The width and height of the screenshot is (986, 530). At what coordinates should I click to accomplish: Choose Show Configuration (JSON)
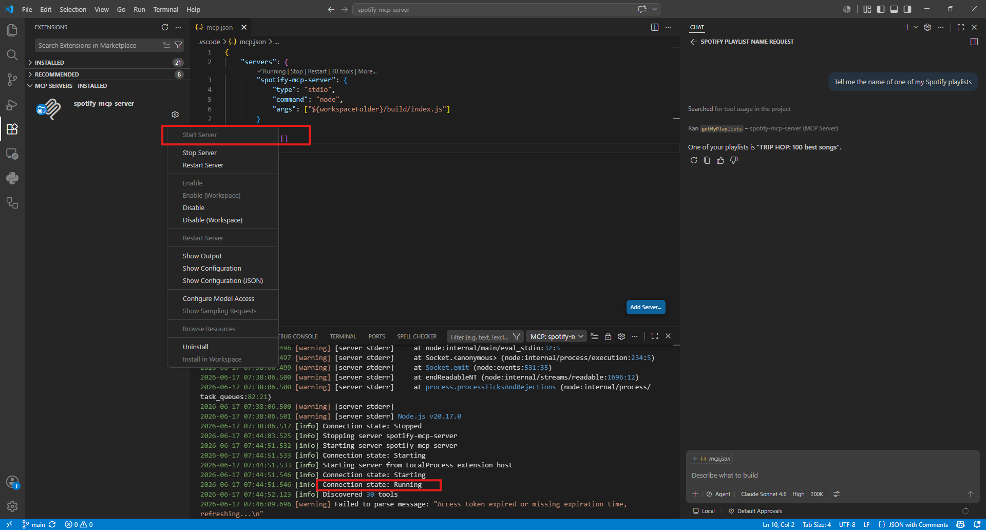pos(223,281)
